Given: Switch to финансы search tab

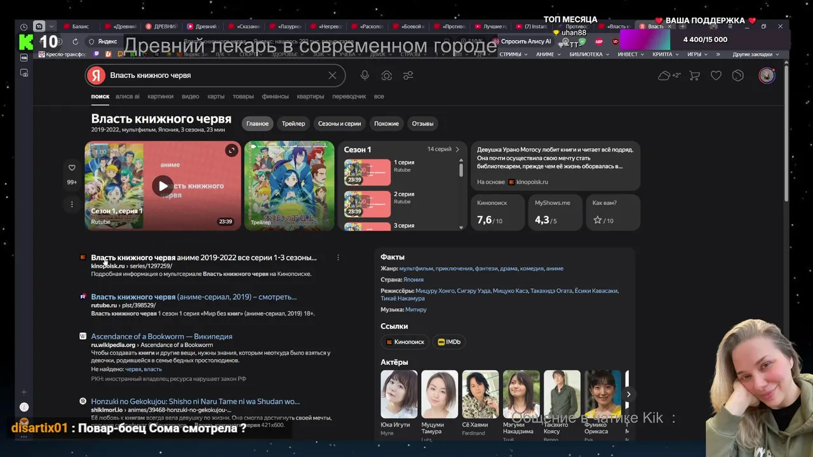Looking at the screenshot, I should [x=275, y=96].
